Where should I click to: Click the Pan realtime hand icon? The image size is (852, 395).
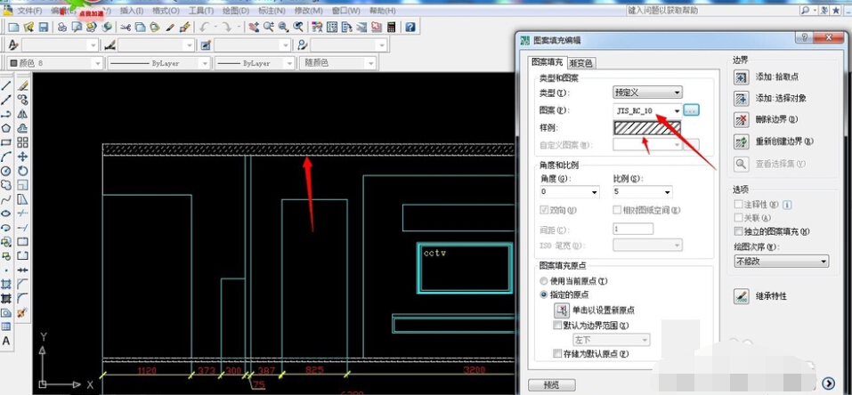click(x=254, y=28)
